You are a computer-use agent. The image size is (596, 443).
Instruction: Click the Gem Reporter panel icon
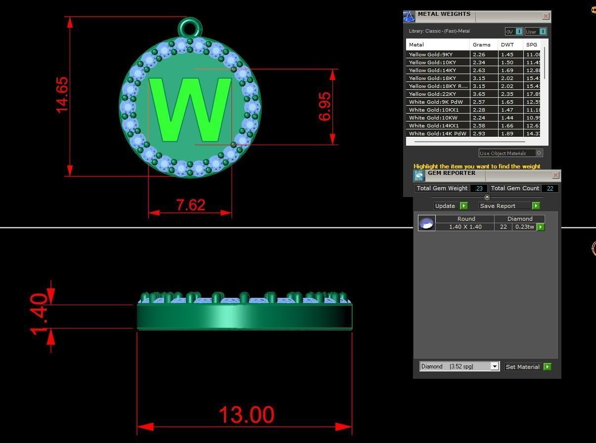419,176
